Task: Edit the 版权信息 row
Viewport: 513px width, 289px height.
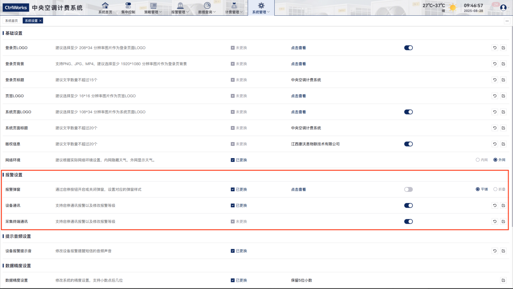Action: pos(503,144)
